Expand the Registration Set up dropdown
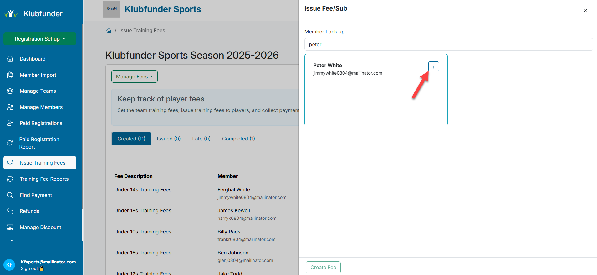The height and width of the screenshot is (275, 597). click(x=40, y=39)
